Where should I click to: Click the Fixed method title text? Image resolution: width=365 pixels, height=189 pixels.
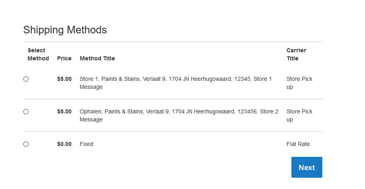(x=87, y=144)
